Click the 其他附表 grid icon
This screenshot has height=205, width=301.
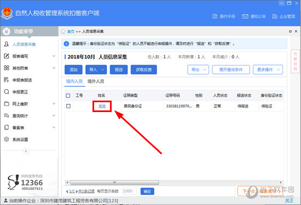7,68
